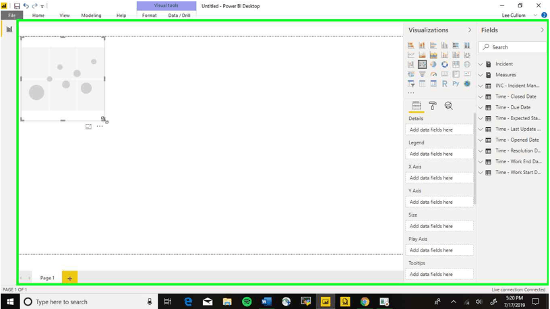The width and height of the screenshot is (550, 309).
Task: Select the Matrix visual
Action: (433, 84)
